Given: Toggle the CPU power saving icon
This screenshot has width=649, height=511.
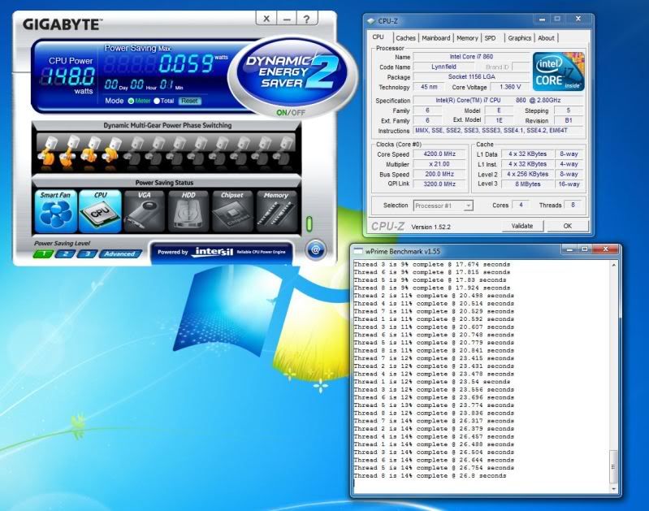Looking at the screenshot, I should click(x=100, y=211).
